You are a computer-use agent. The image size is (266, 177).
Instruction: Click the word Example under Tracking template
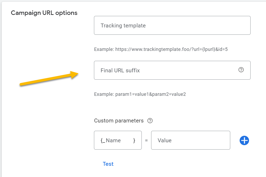(103, 49)
